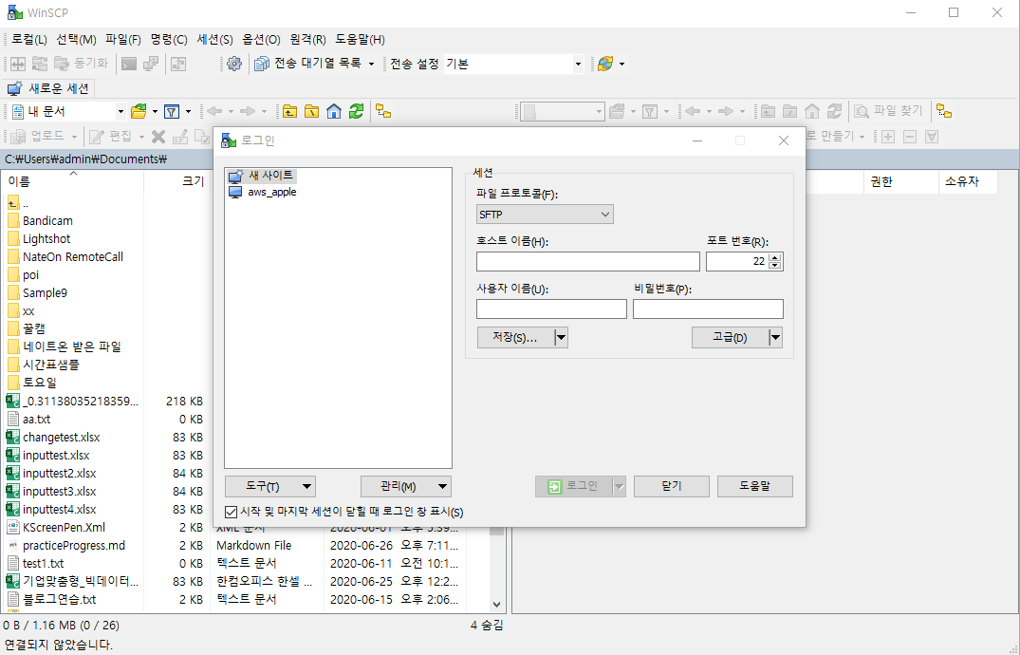This screenshot has height=655, width=1020.
Task: Click the user name input field
Action: click(551, 309)
